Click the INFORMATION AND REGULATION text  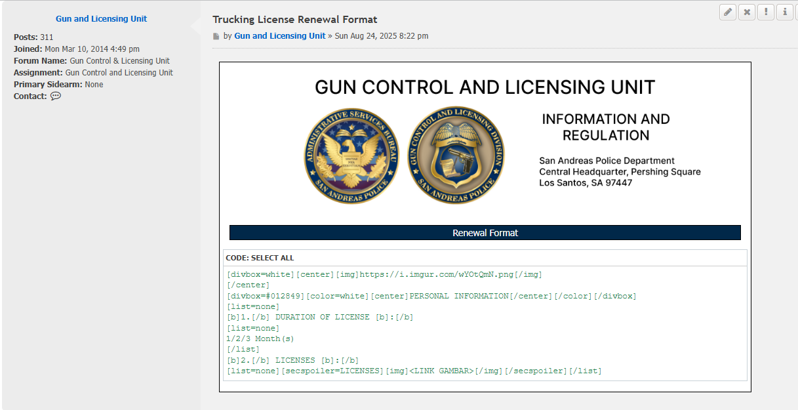click(606, 127)
